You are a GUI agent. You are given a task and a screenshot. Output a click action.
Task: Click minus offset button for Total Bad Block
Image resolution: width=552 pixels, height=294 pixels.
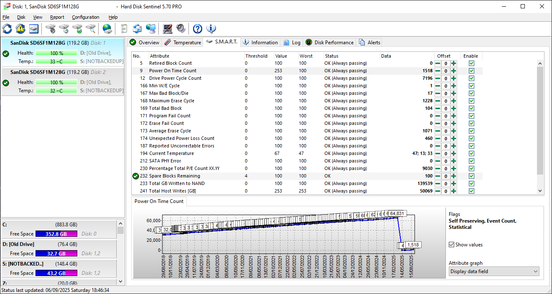438,109
